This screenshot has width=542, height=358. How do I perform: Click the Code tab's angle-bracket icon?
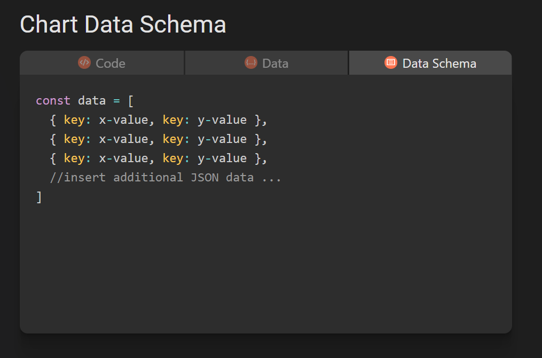[x=84, y=63]
